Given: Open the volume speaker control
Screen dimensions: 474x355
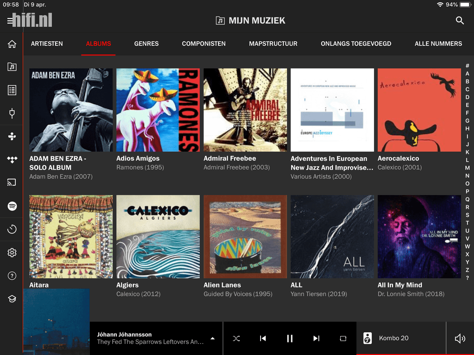Looking at the screenshot, I should point(460,338).
